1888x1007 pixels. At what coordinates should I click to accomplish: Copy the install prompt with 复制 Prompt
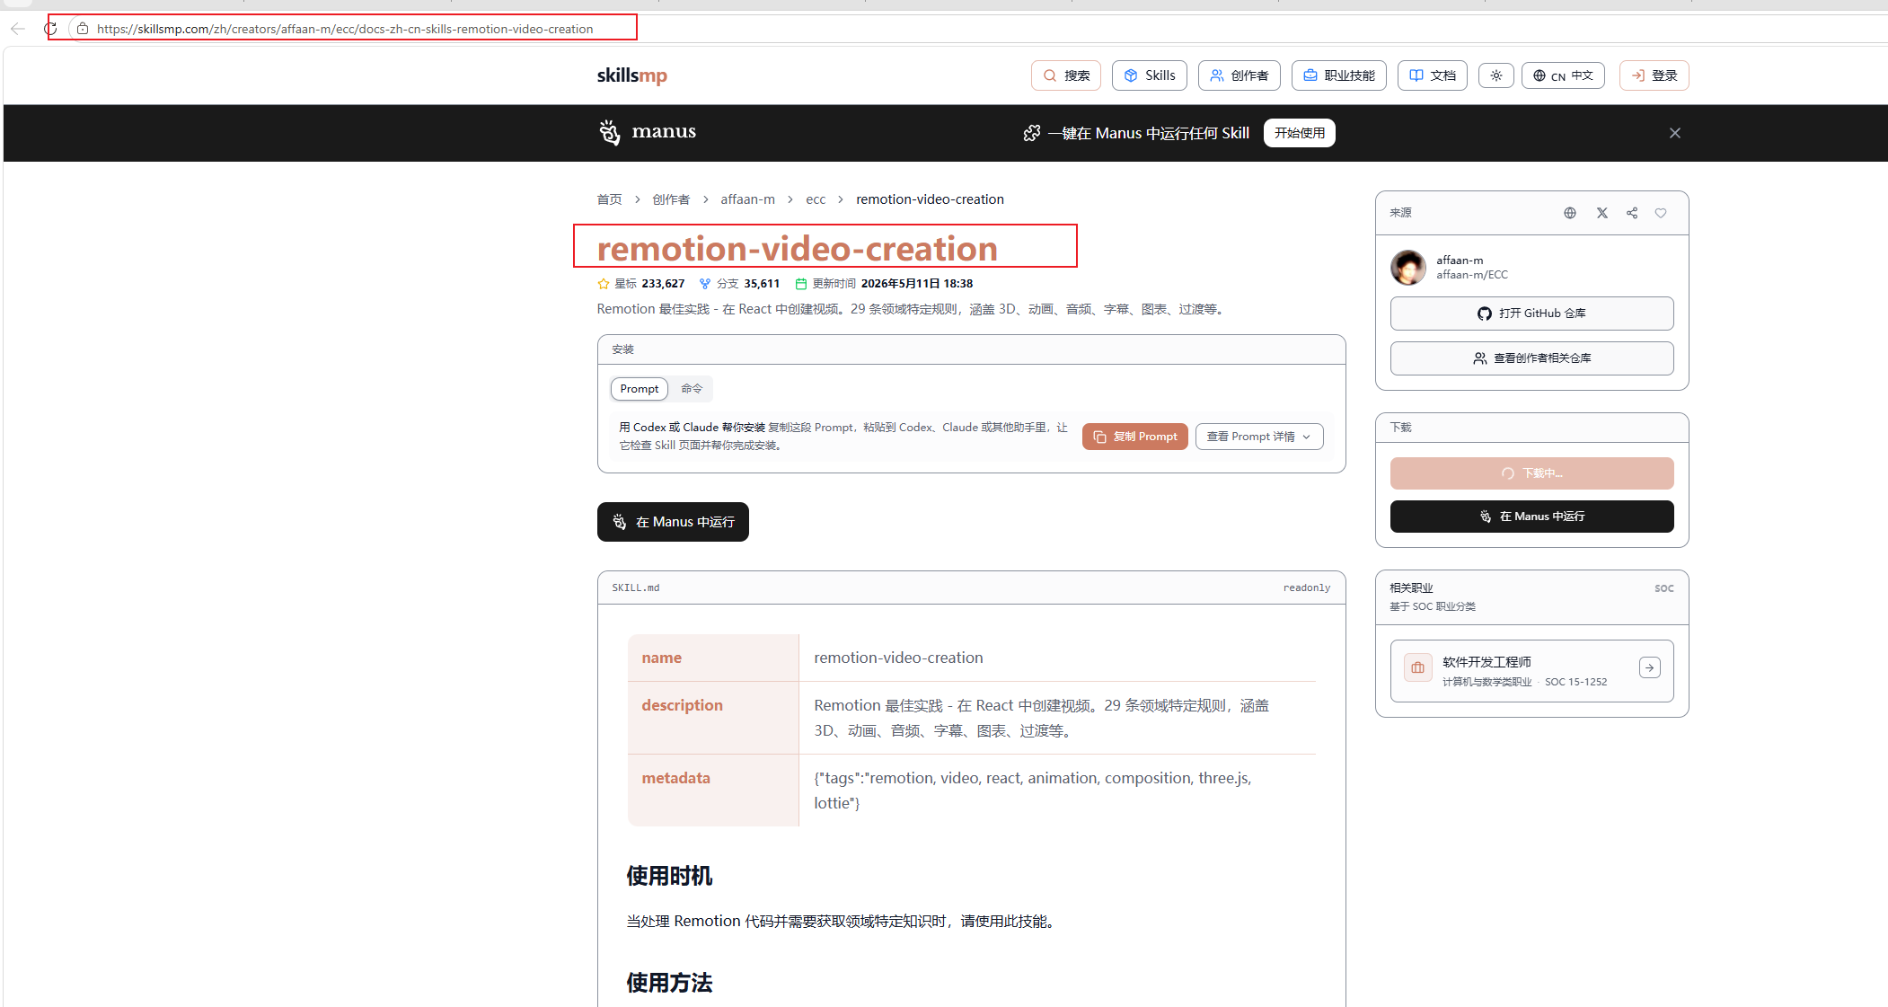[x=1135, y=437]
